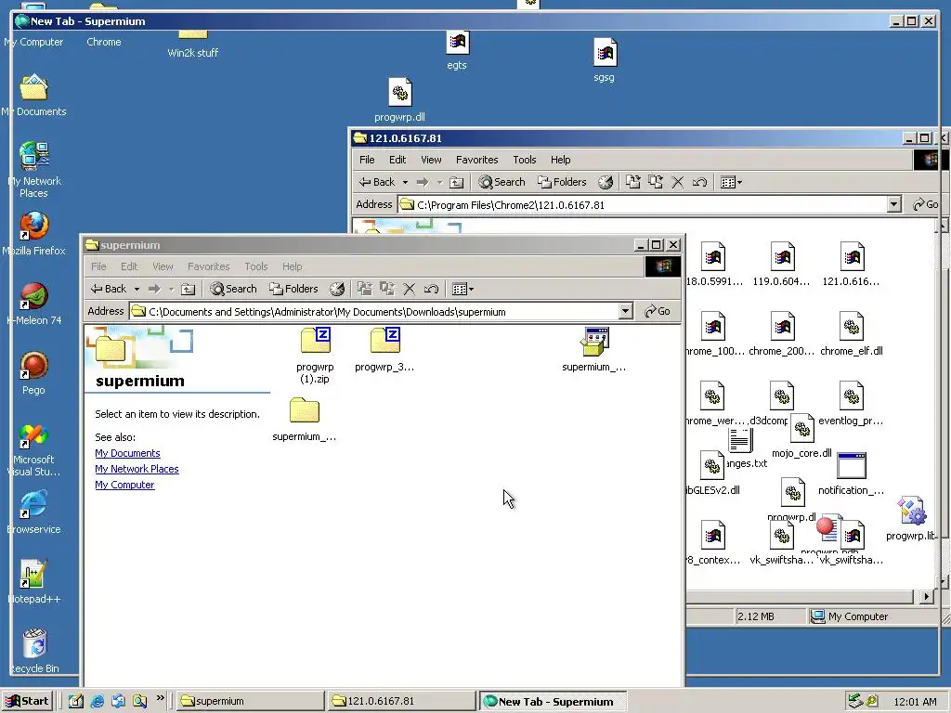Screen dimensions: 951x713
Task: Open the egts desktop icon
Action: pyautogui.click(x=457, y=51)
